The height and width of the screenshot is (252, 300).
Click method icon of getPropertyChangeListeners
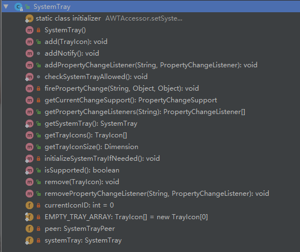coord(30,112)
